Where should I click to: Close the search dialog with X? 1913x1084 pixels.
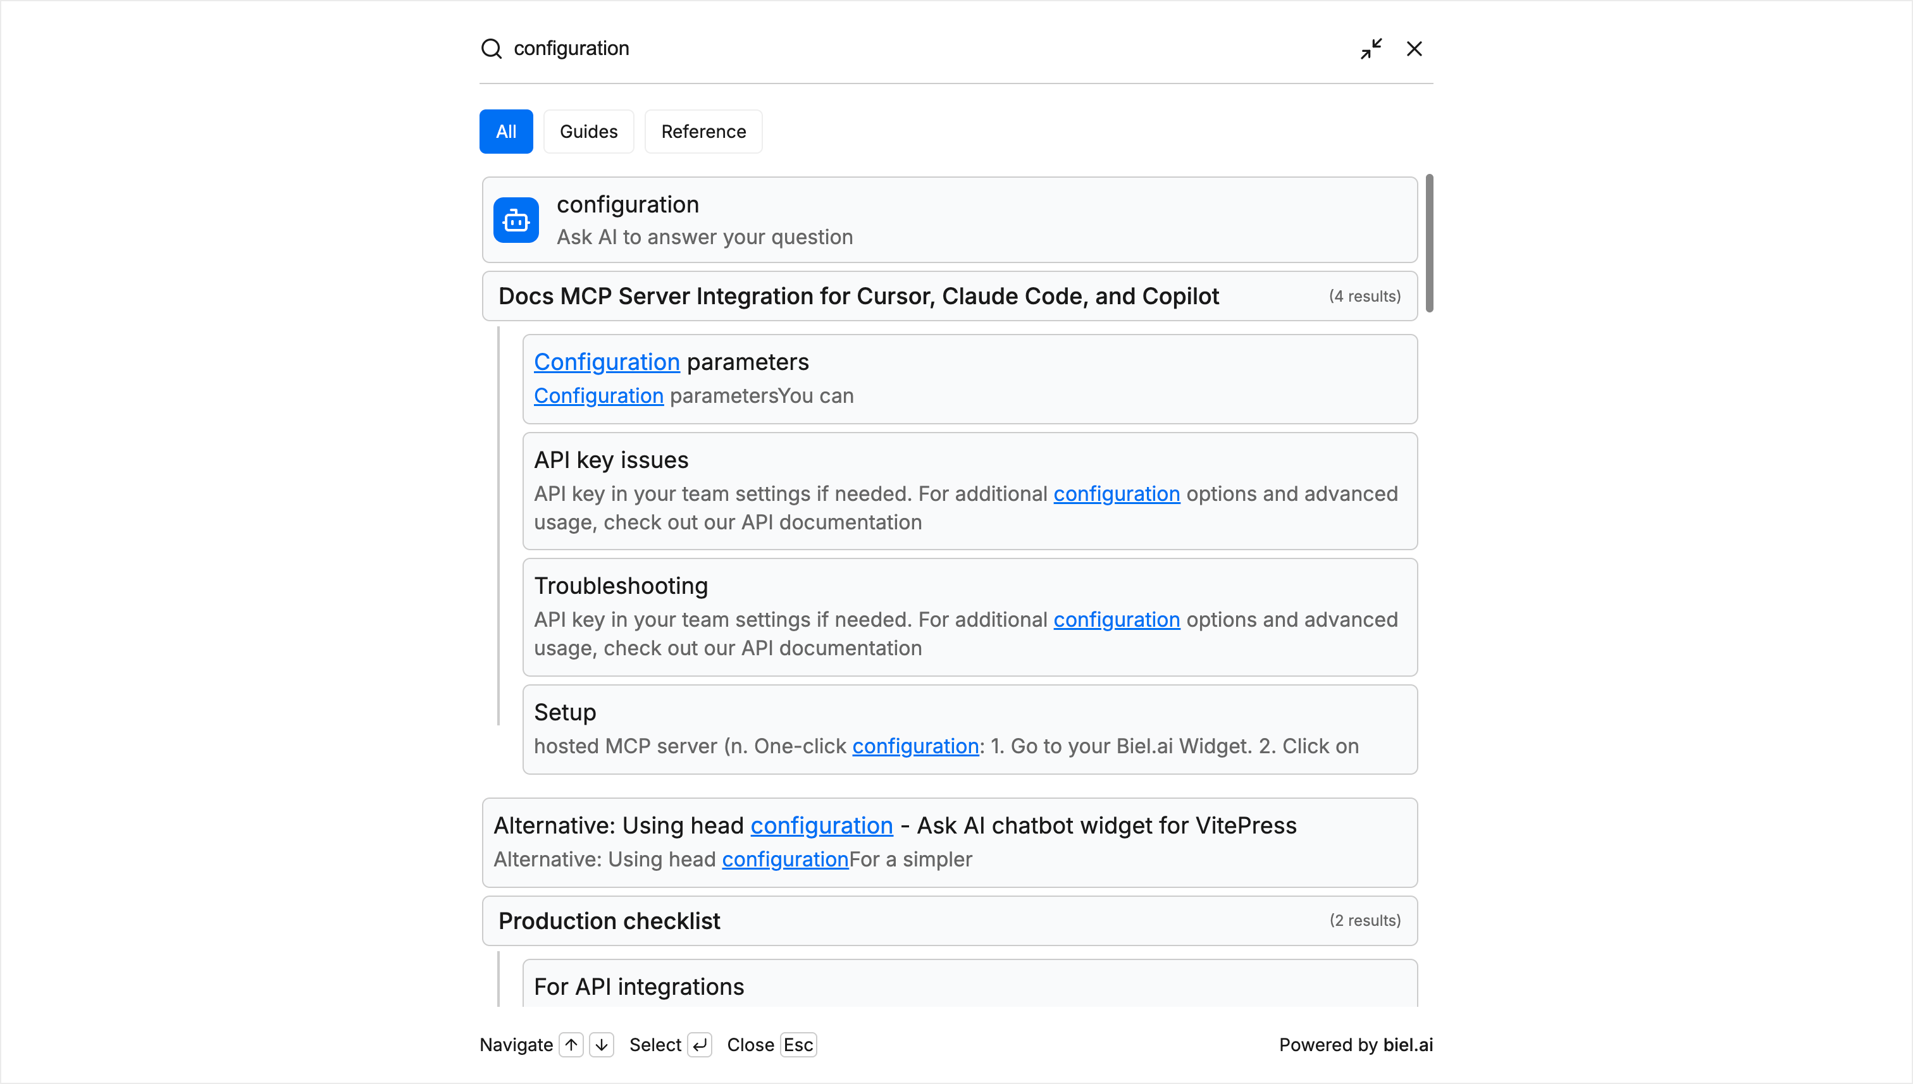pos(1413,49)
